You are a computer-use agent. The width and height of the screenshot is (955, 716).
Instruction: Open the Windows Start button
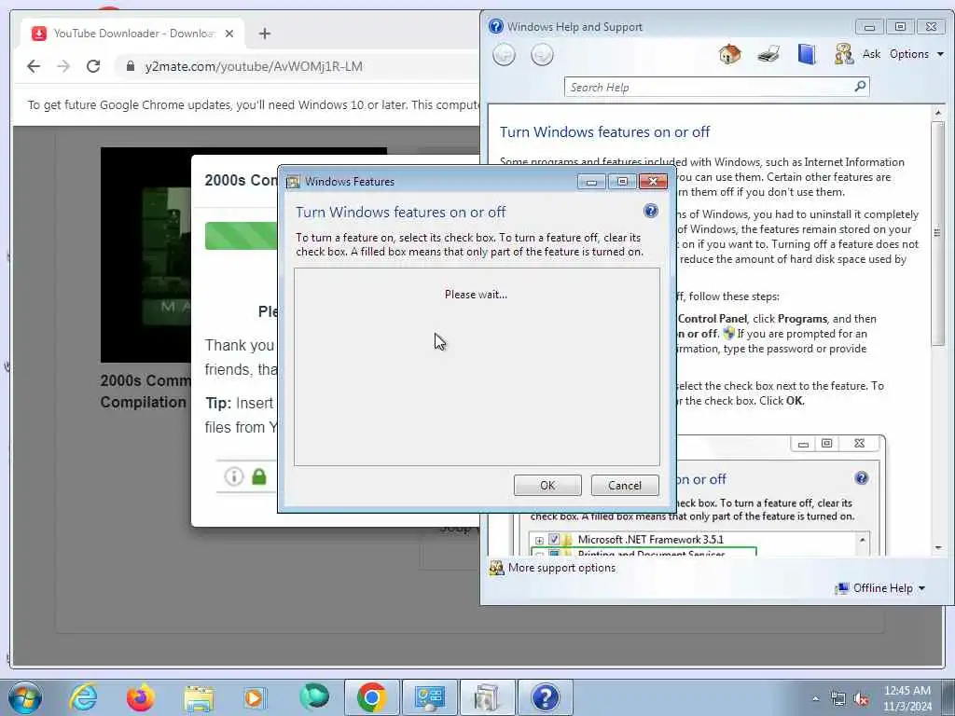point(25,697)
